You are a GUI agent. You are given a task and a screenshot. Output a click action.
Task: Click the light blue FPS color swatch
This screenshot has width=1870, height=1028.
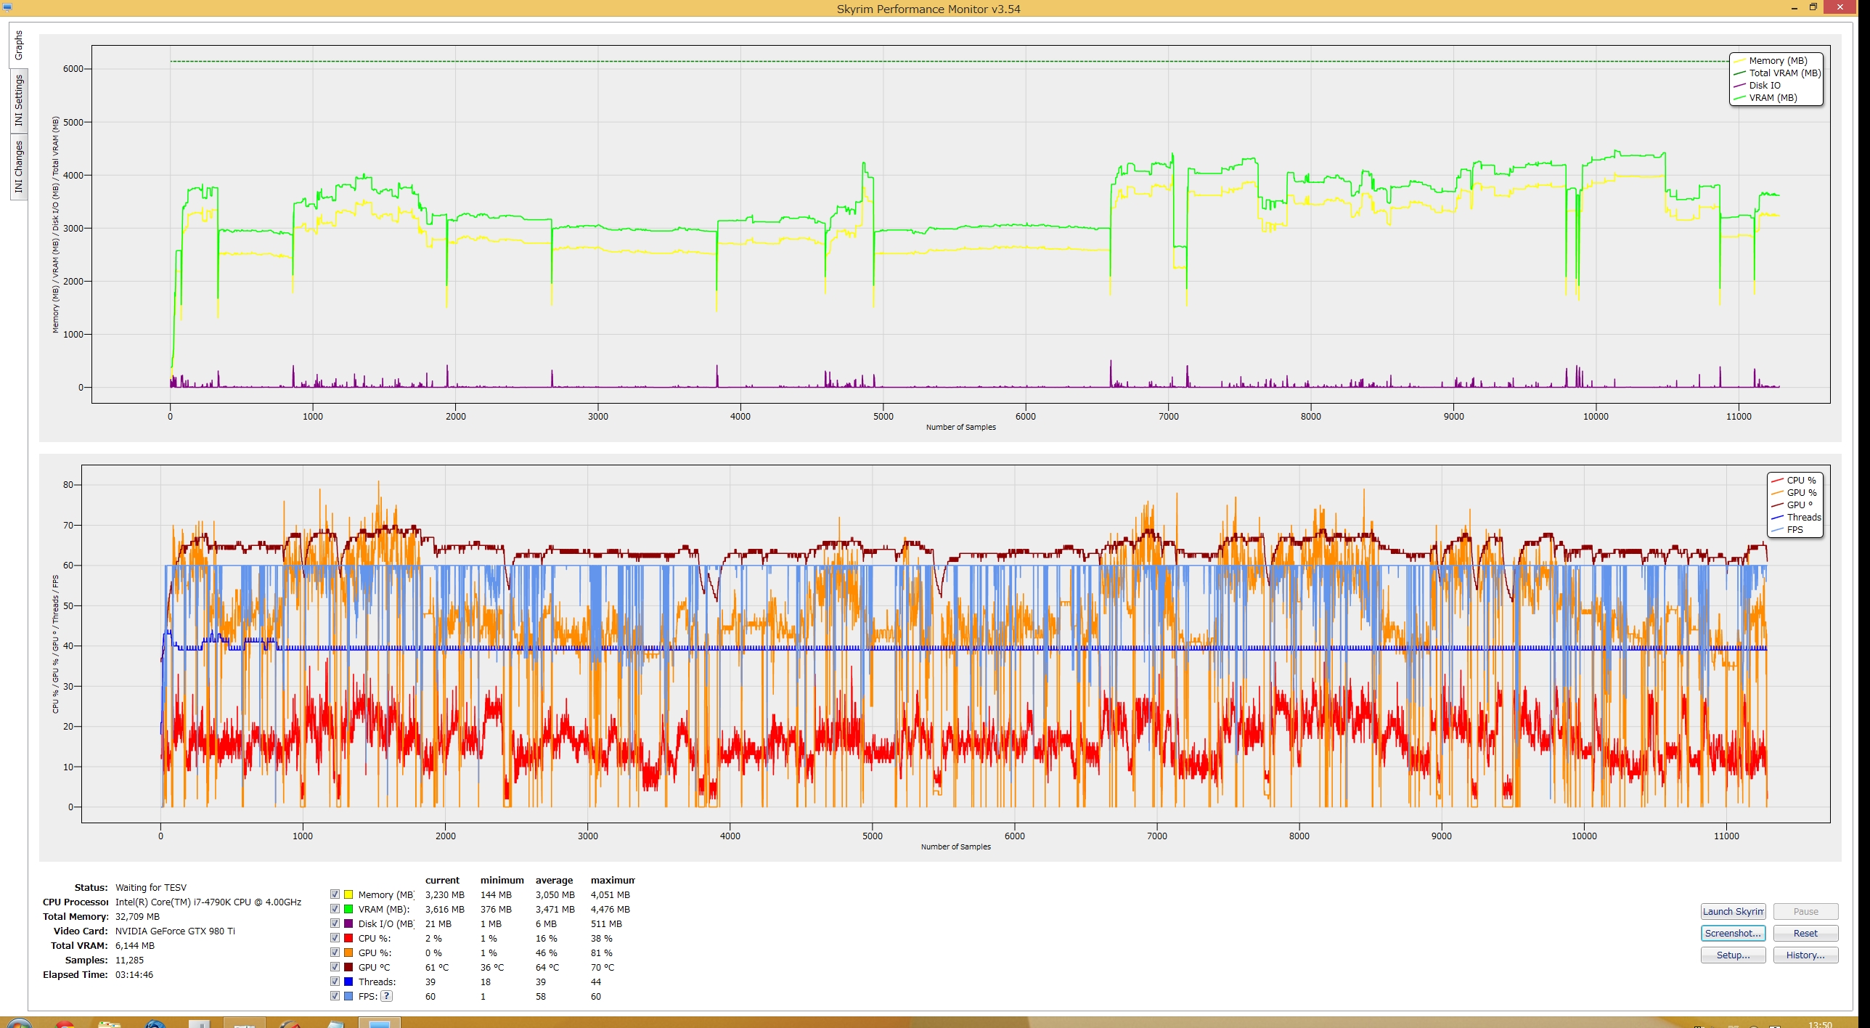[x=348, y=996]
